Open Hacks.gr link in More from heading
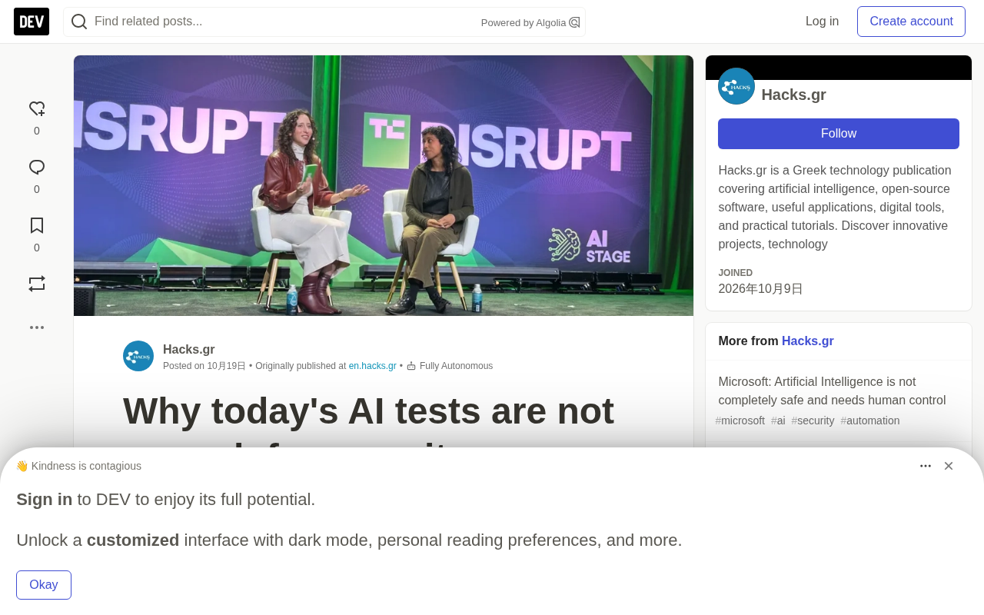 click(808, 341)
